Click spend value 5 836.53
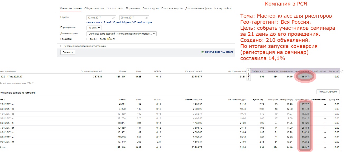 (197, 137)
